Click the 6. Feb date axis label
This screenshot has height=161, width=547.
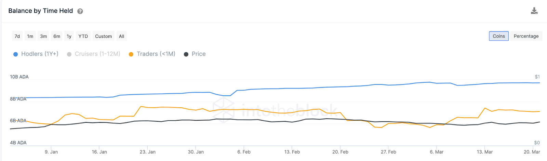(244, 152)
